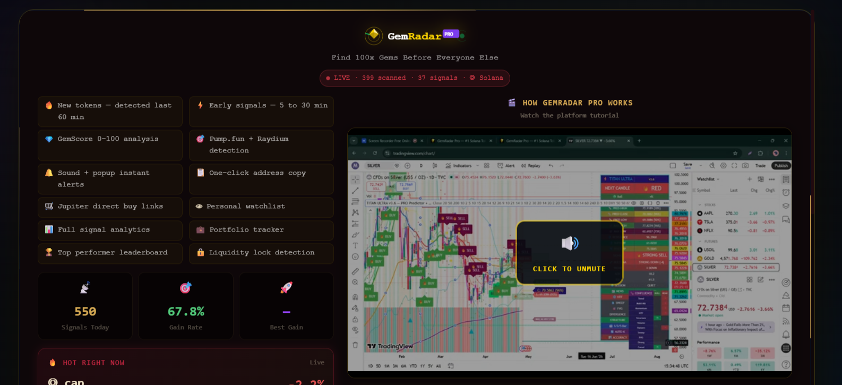842x385 pixels.
Task: Click the clapperboard icon beside How GemRadar Pro Works
Action: pyautogui.click(x=512, y=102)
